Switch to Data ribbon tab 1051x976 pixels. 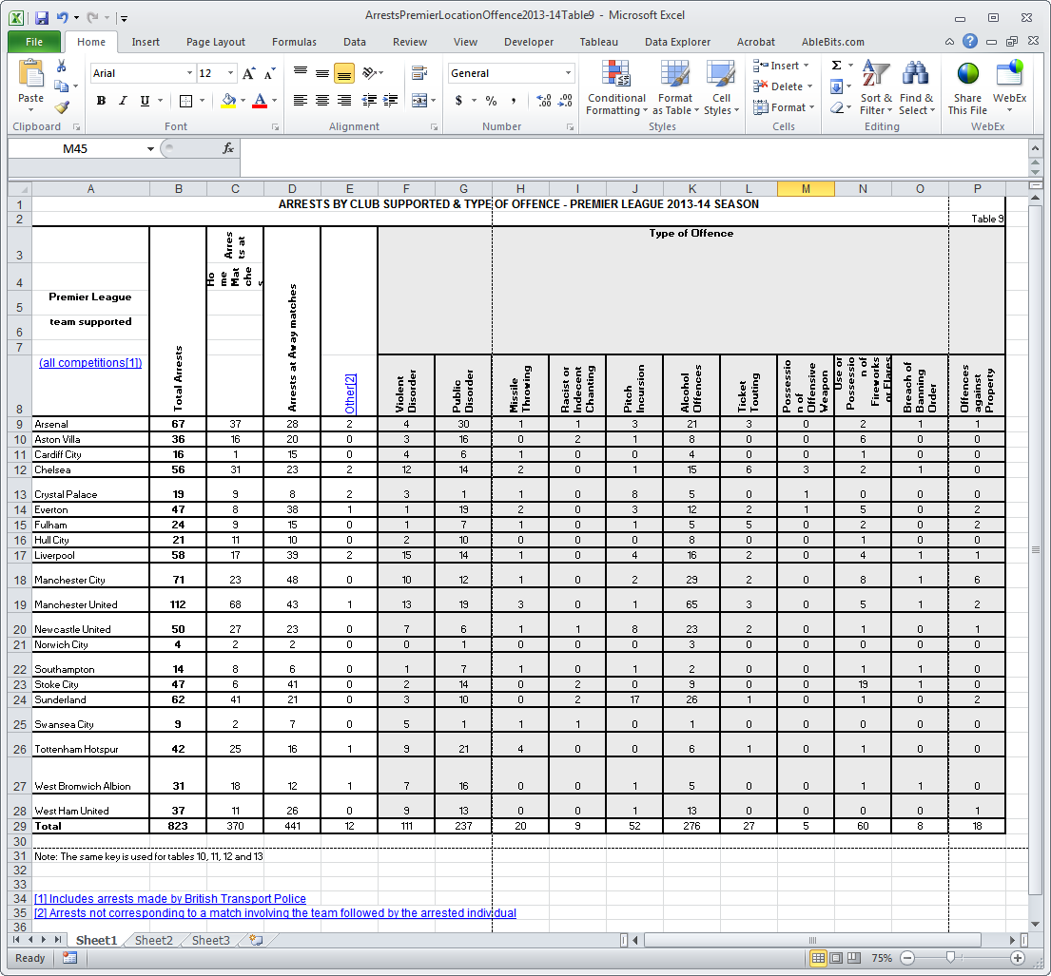[355, 42]
